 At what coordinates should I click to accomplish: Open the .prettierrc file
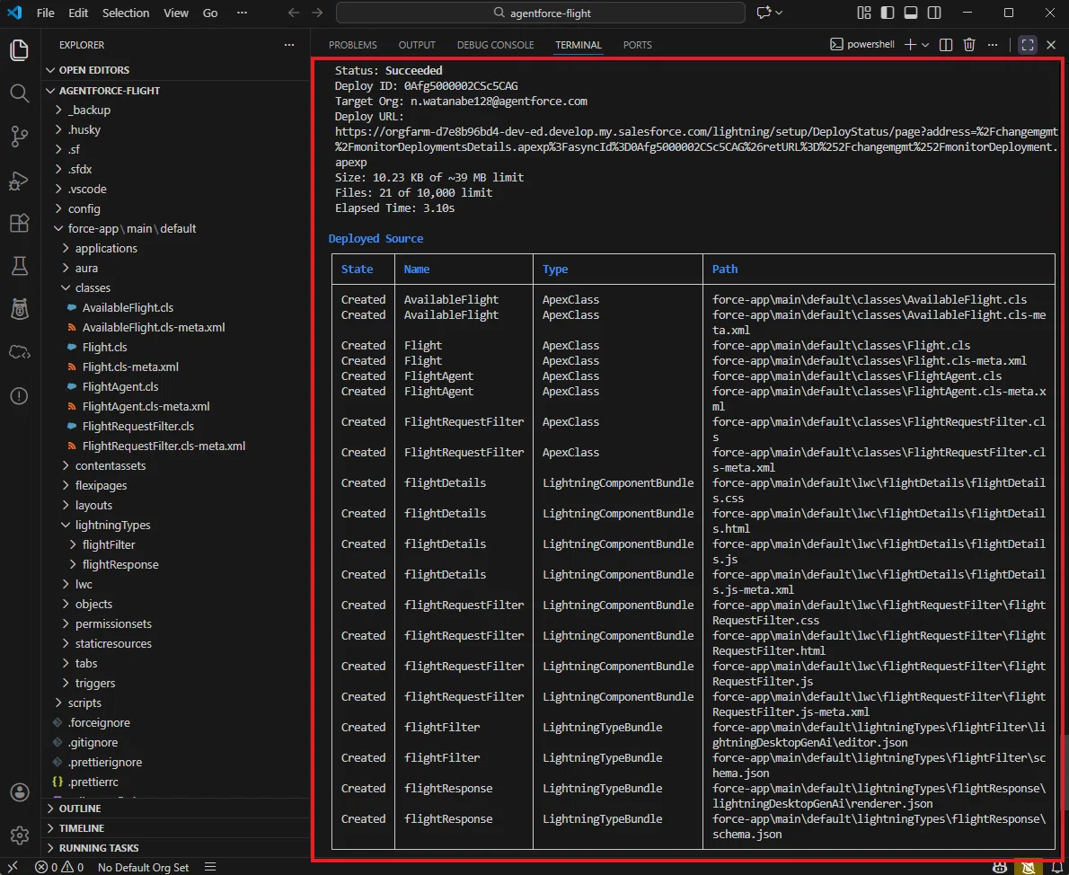(x=93, y=782)
